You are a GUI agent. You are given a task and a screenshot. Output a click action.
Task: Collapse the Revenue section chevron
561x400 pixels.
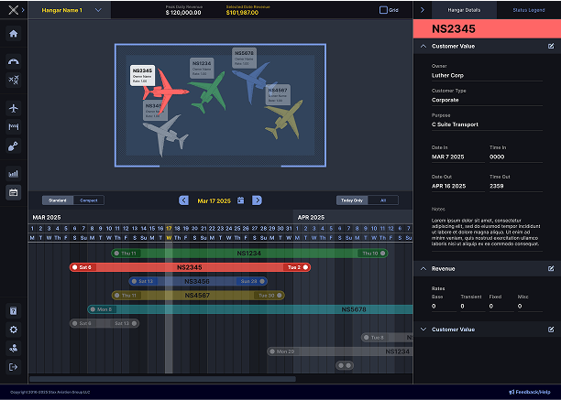pyautogui.click(x=422, y=269)
